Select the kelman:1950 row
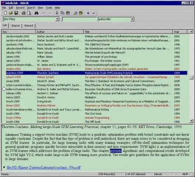The height and width of the screenshot is (177, 195). tap(97, 93)
